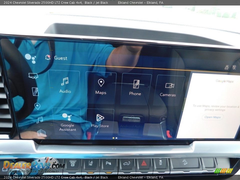Open the trailer shortcut in the sidebar
Image resolution: width=240 pixels, height=180 pixels.
pos(33,75)
